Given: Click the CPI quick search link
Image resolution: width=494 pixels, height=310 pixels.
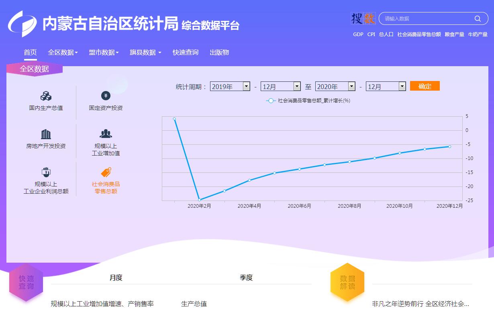Looking at the screenshot, I should coord(371,34).
